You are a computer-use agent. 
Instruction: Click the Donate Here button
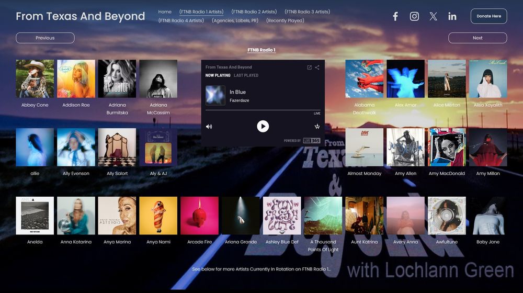(488, 16)
